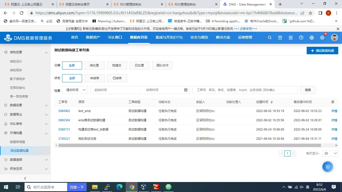Click the calendar icon in the date range field
342x192 pixels.
(x=186, y=90)
